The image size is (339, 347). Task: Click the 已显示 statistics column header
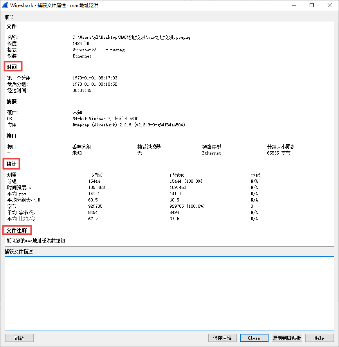pos(177,175)
